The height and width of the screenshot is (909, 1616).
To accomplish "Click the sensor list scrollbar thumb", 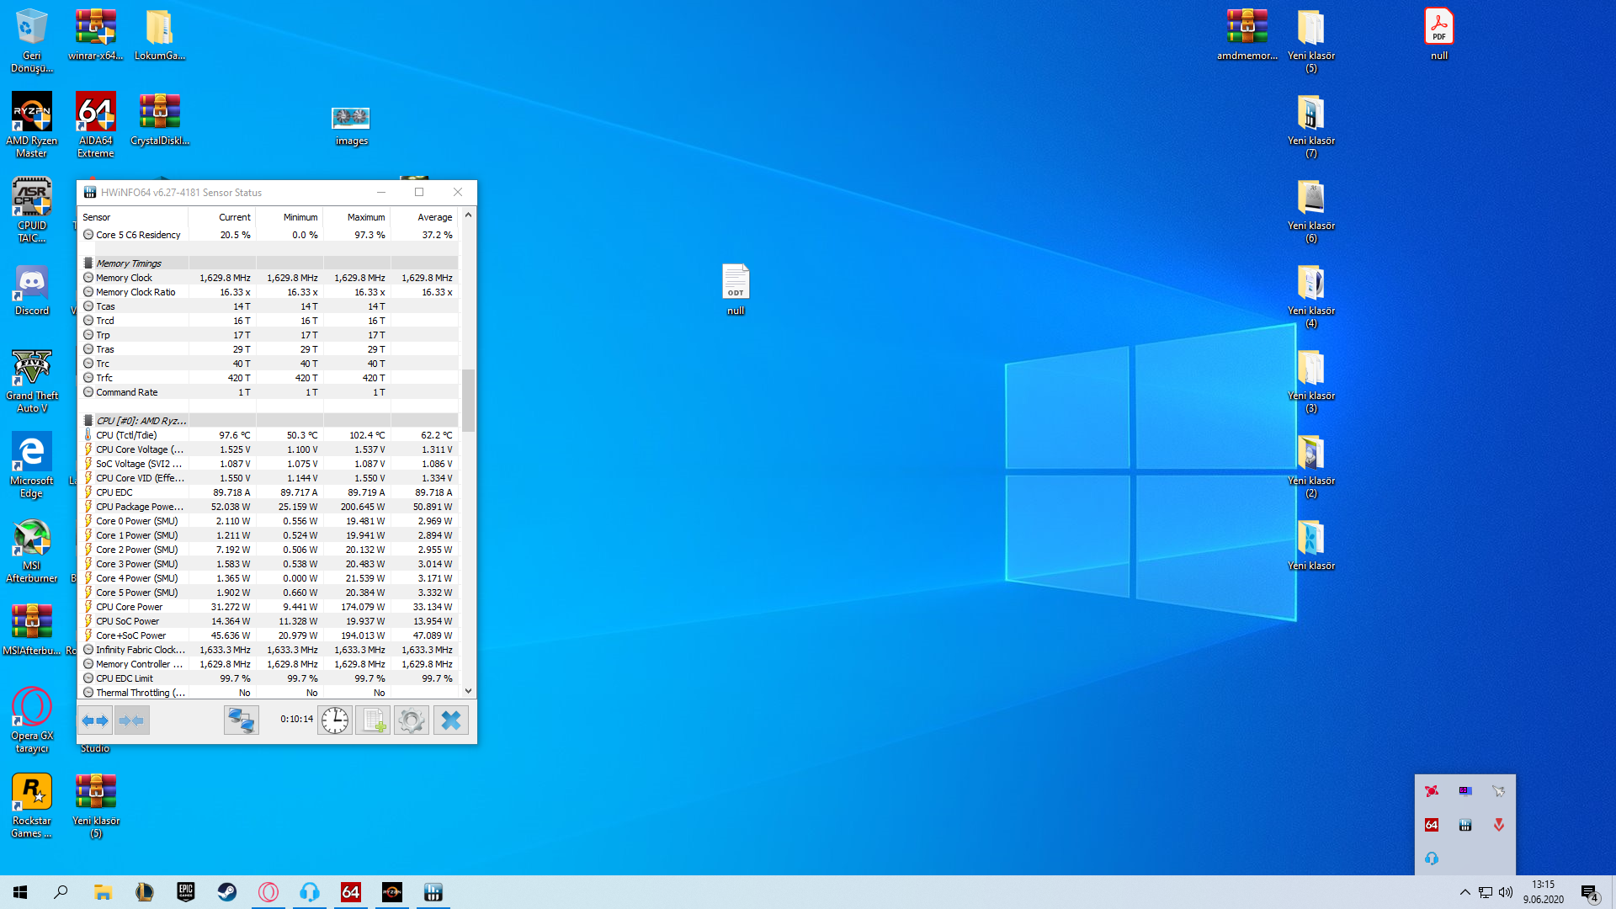I will (468, 400).
